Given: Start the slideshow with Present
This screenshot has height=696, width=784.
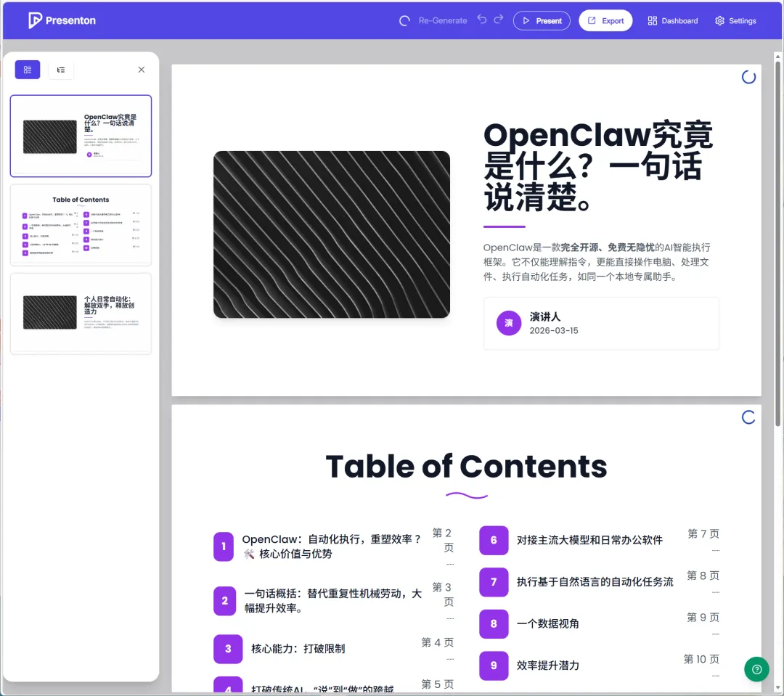Looking at the screenshot, I should point(542,20).
